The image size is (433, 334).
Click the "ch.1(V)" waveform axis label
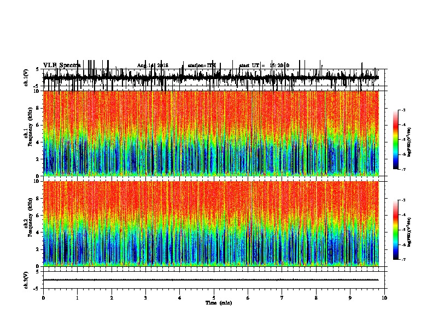click(26, 77)
